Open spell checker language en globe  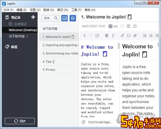click(113, 26)
